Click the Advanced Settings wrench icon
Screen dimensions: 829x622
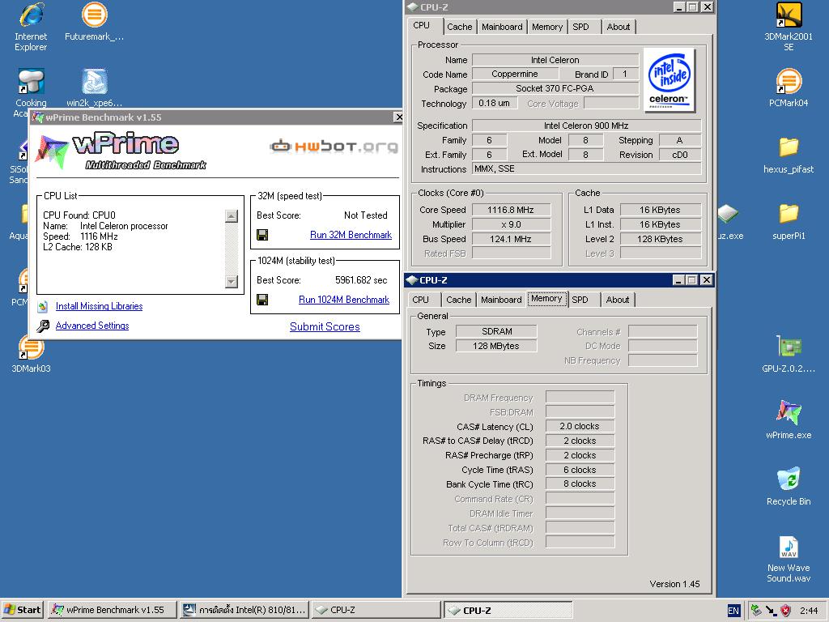tap(43, 326)
